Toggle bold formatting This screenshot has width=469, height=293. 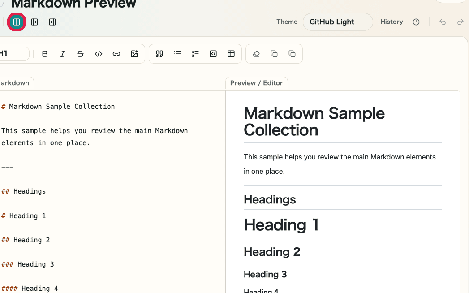[x=45, y=53]
